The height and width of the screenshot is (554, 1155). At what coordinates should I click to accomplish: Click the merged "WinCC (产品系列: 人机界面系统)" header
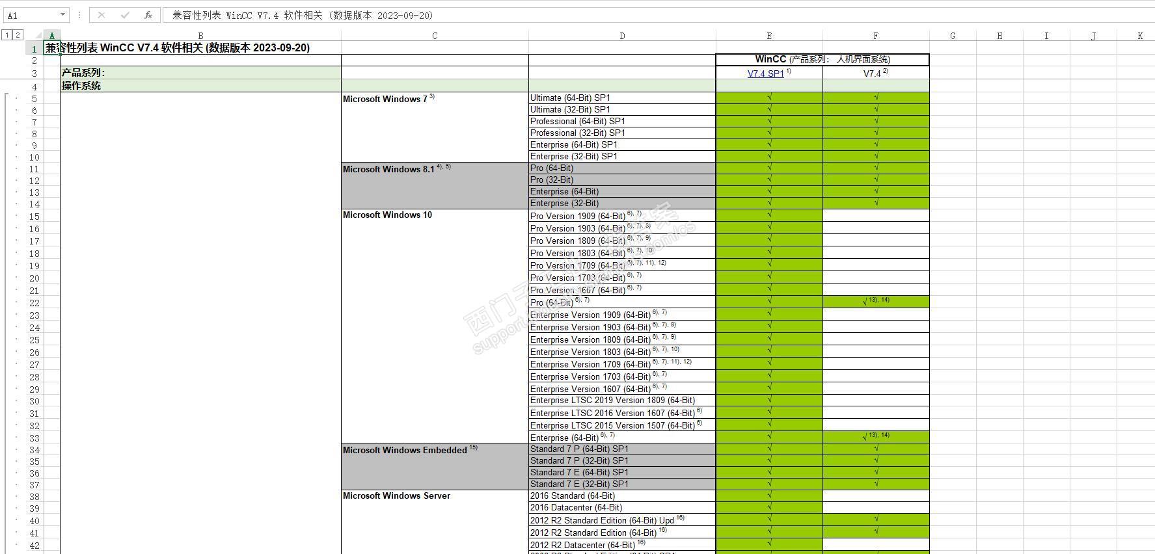(x=822, y=60)
